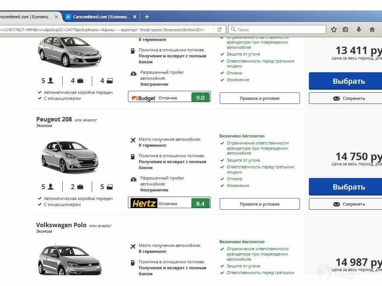Image resolution: width=382 pixels, height=286 pixels.
Task: Click the 14 750 руб price
Action: tap(358, 156)
